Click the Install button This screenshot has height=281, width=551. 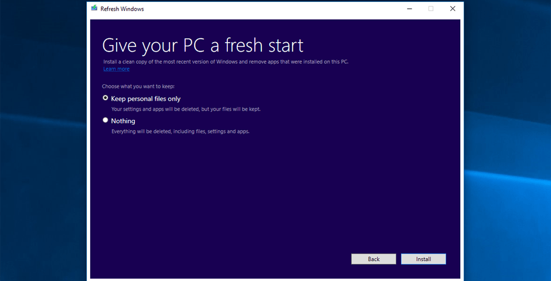coord(423,259)
